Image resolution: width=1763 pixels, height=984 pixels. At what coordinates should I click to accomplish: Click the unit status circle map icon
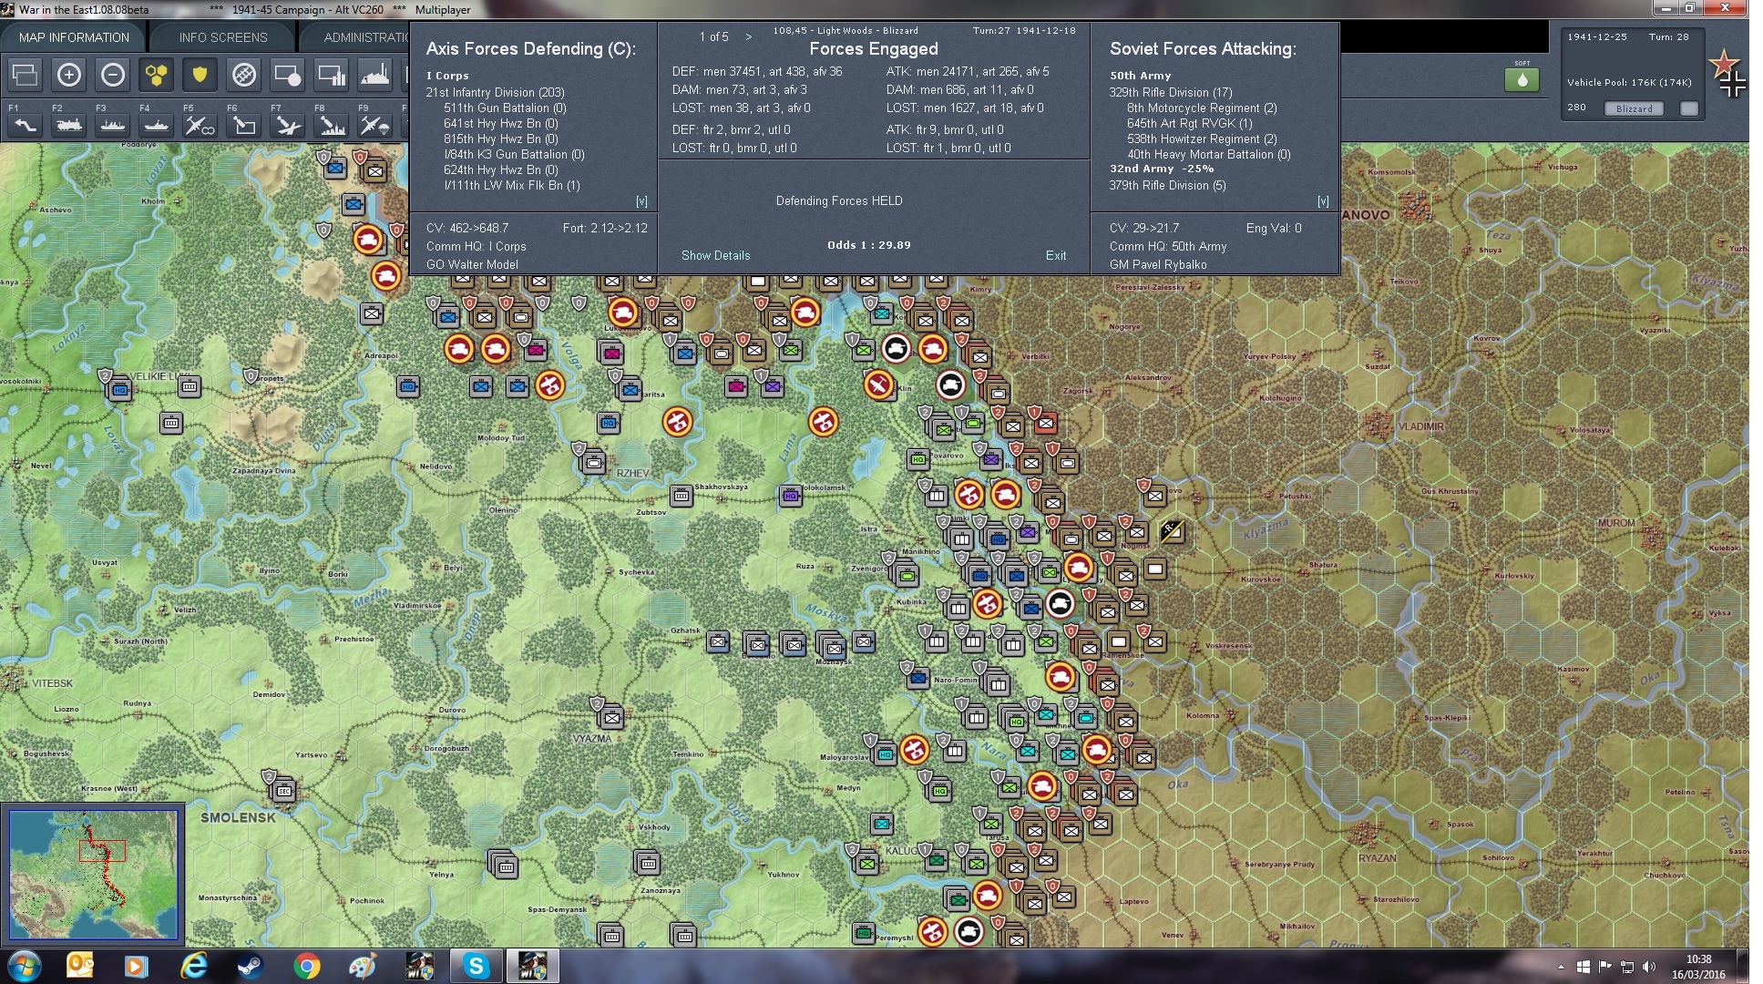point(287,75)
